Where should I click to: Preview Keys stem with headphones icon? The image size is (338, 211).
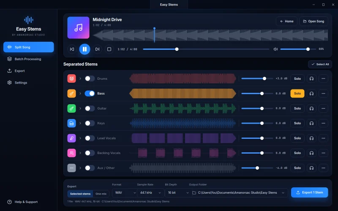point(311,123)
